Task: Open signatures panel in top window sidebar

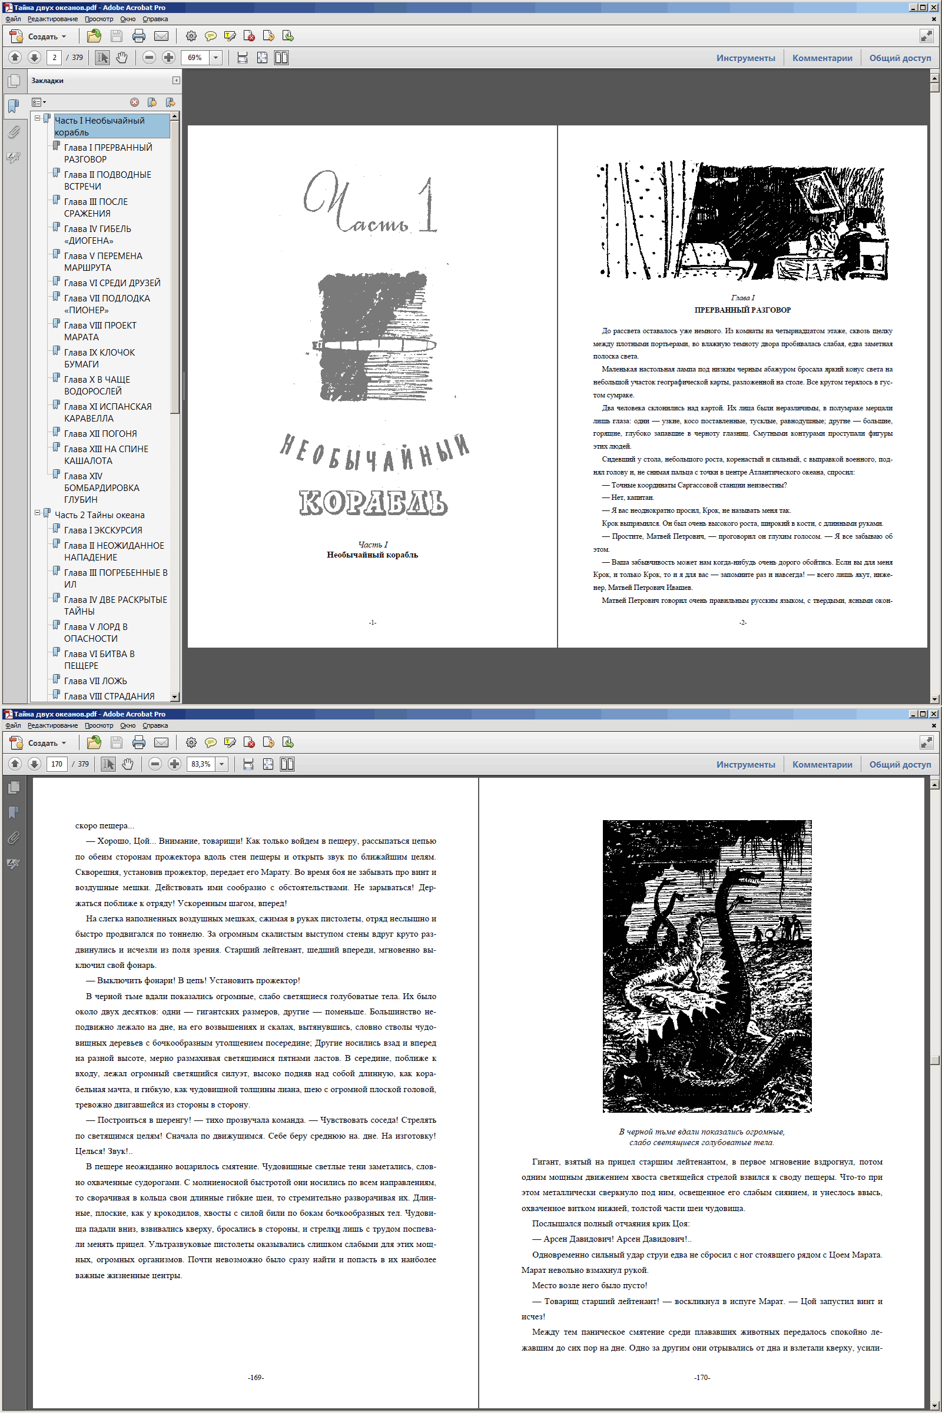Action: point(13,157)
